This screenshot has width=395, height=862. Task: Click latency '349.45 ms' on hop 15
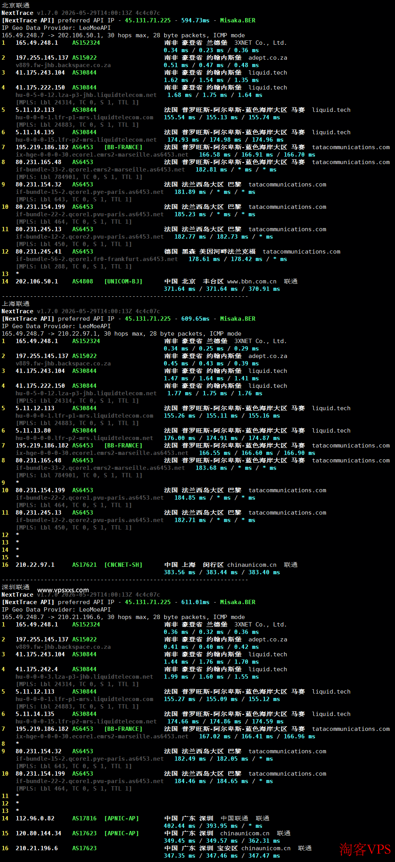point(179,841)
